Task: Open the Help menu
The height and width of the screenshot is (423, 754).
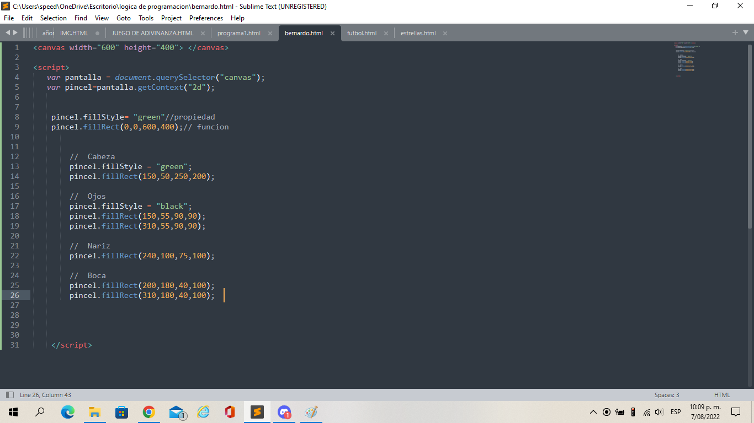Action: point(237,18)
